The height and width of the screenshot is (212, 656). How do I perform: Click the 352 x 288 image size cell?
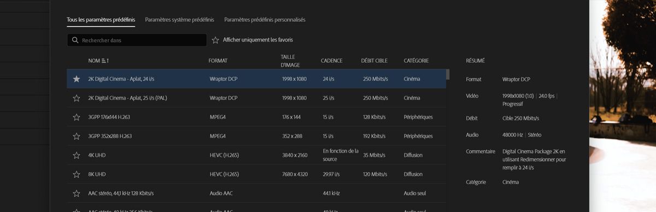tap(292, 136)
